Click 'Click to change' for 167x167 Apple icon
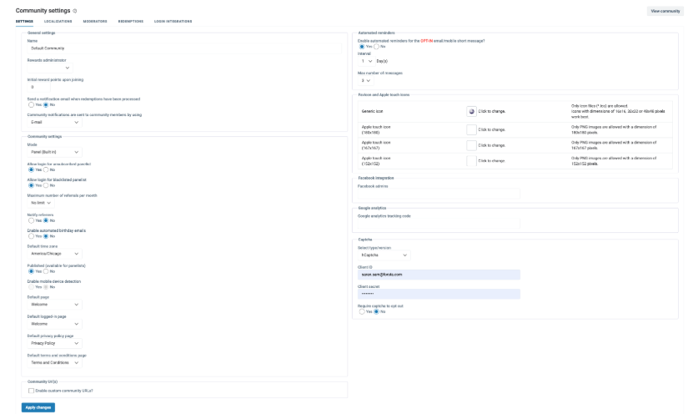The height and width of the screenshot is (414, 693). (x=491, y=145)
